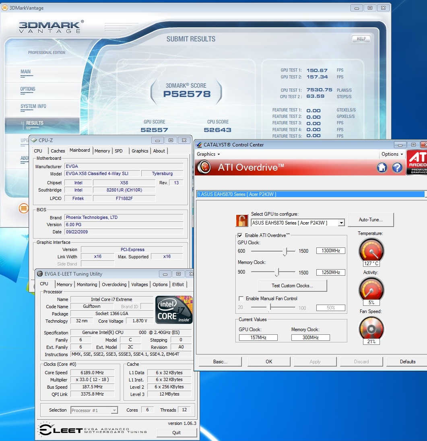Click the Auto-Tune button

371,220
